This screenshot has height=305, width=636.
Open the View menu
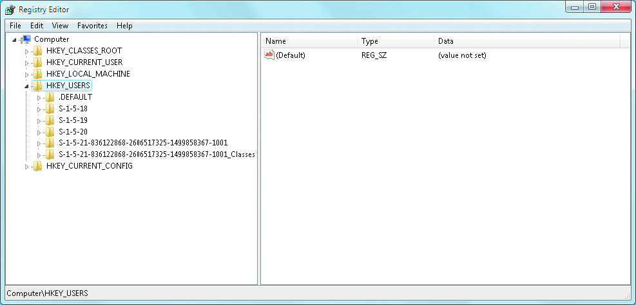point(60,26)
